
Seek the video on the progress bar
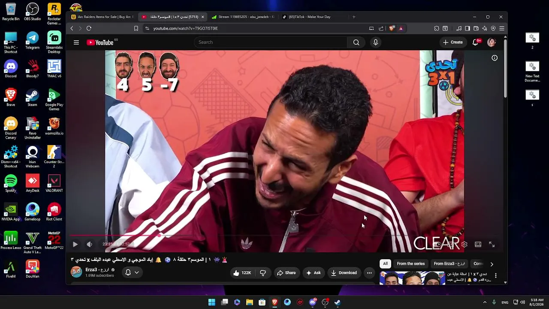point(283,236)
